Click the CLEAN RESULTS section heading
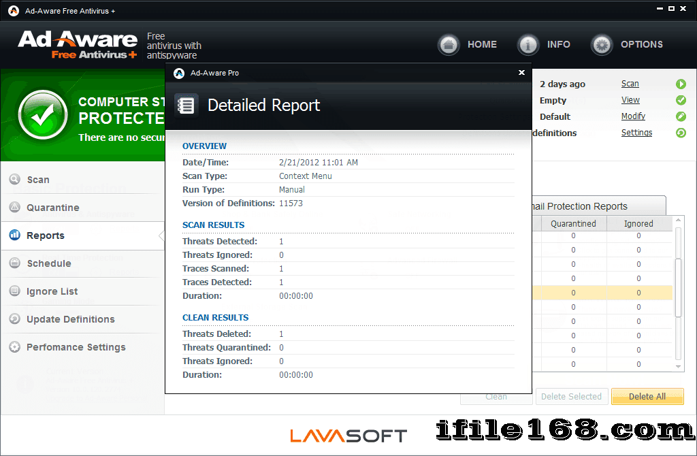697x456 pixels. [x=216, y=318]
